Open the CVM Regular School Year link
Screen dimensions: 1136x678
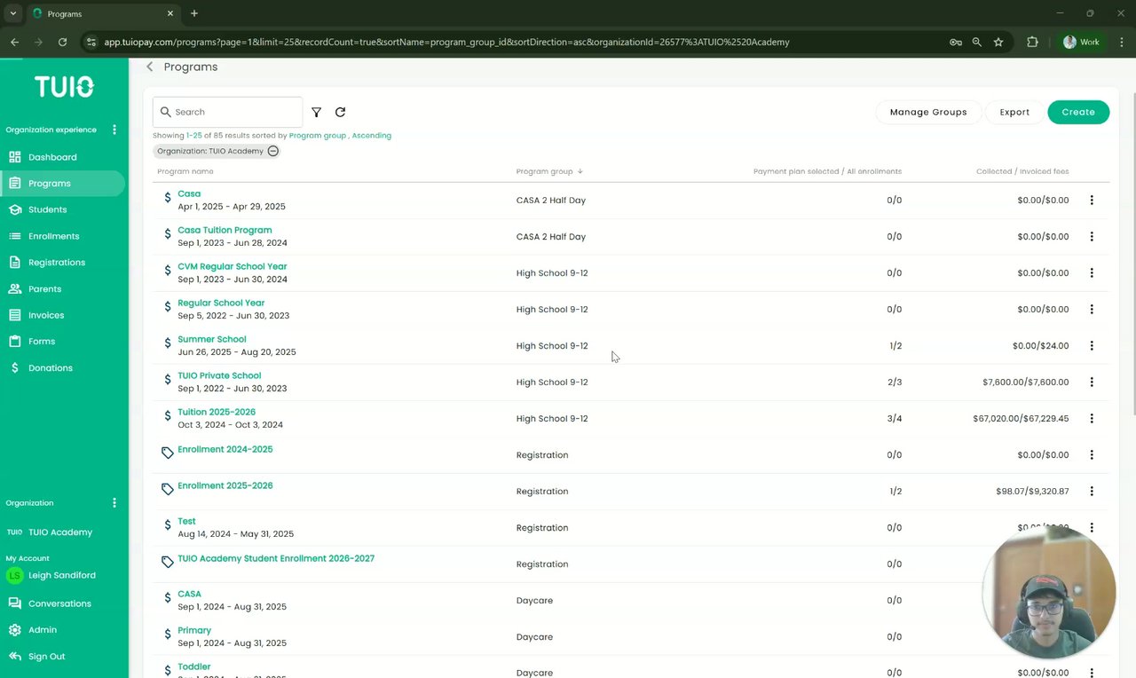point(233,266)
